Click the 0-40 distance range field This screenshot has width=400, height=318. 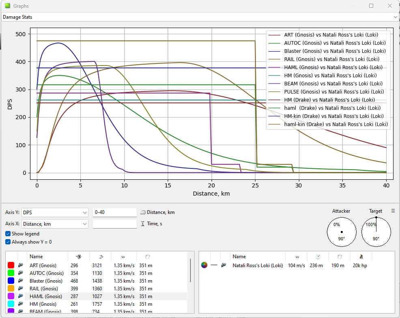115,212
